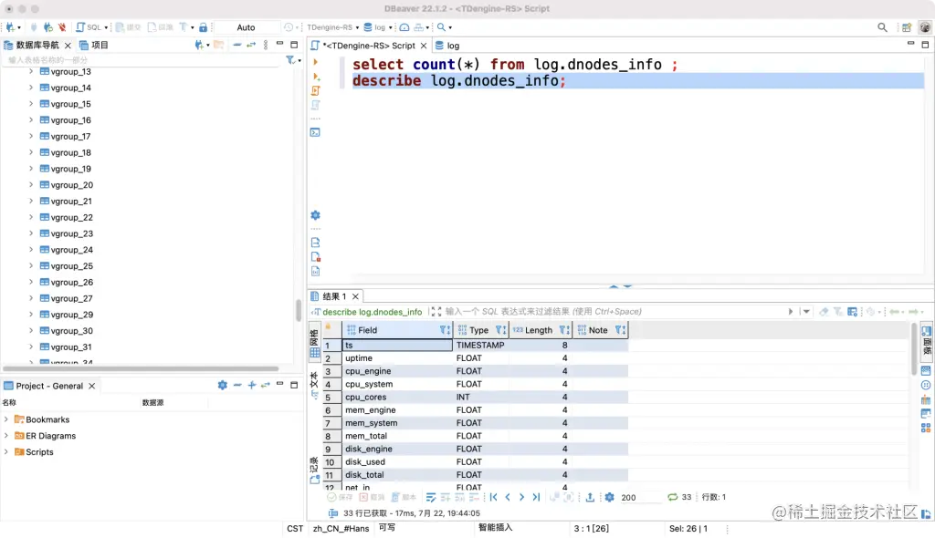Select the 结果 1 results tab

tap(335, 295)
